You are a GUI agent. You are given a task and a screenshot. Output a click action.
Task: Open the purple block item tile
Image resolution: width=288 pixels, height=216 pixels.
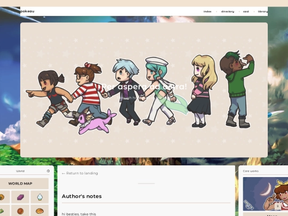coord(20,197)
